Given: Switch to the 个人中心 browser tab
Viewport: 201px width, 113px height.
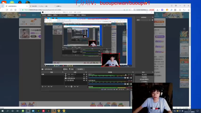Looking at the screenshot, I should pos(39,6).
